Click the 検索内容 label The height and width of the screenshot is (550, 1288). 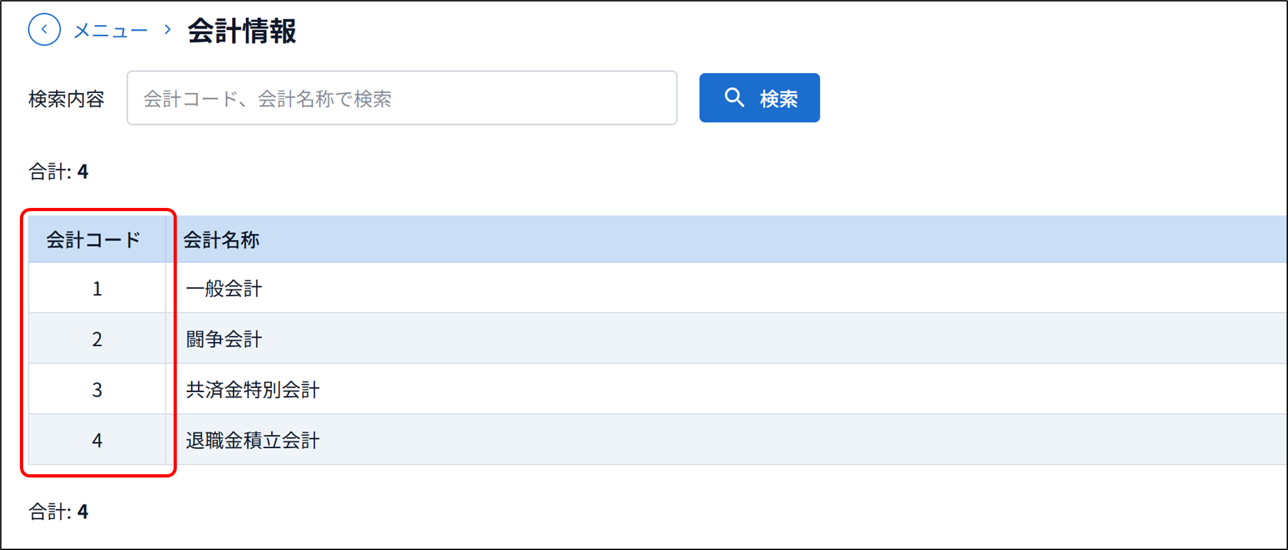coord(66,99)
